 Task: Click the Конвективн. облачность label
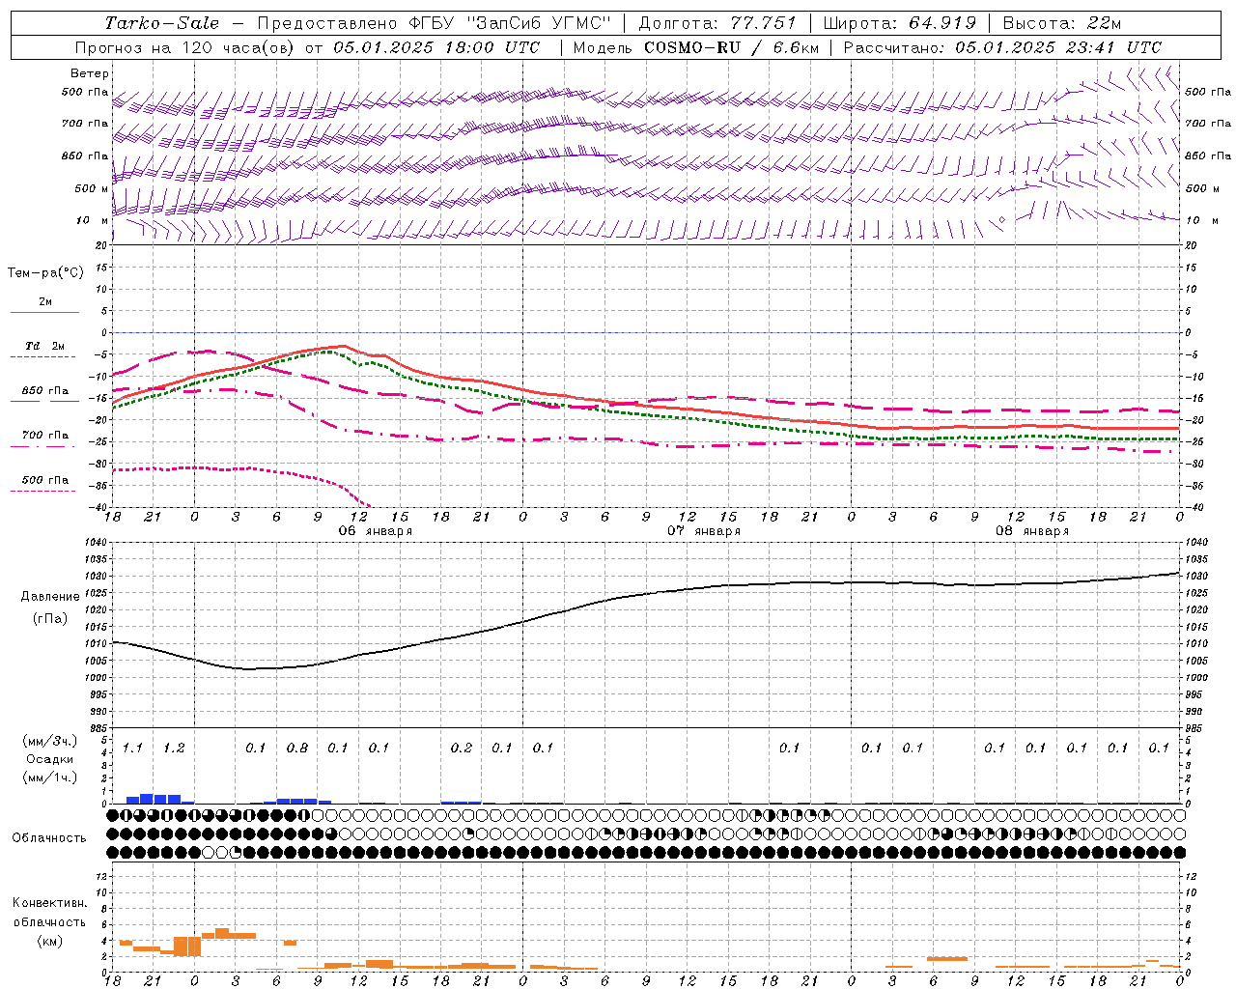pos(49,913)
